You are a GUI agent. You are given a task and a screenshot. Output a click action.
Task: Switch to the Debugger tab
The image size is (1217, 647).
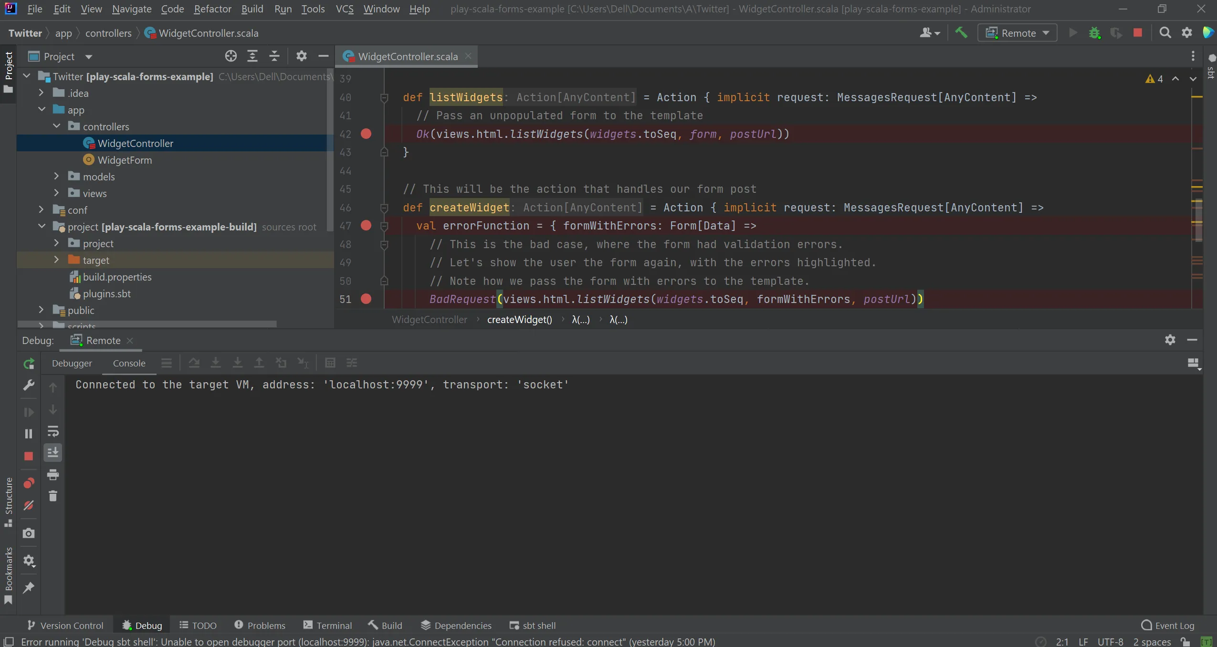coord(72,363)
